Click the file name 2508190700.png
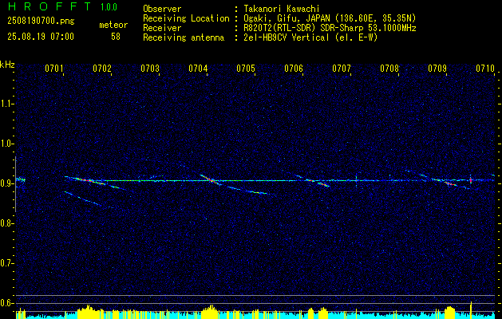This screenshot has height=319, width=502. tap(41, 22)
